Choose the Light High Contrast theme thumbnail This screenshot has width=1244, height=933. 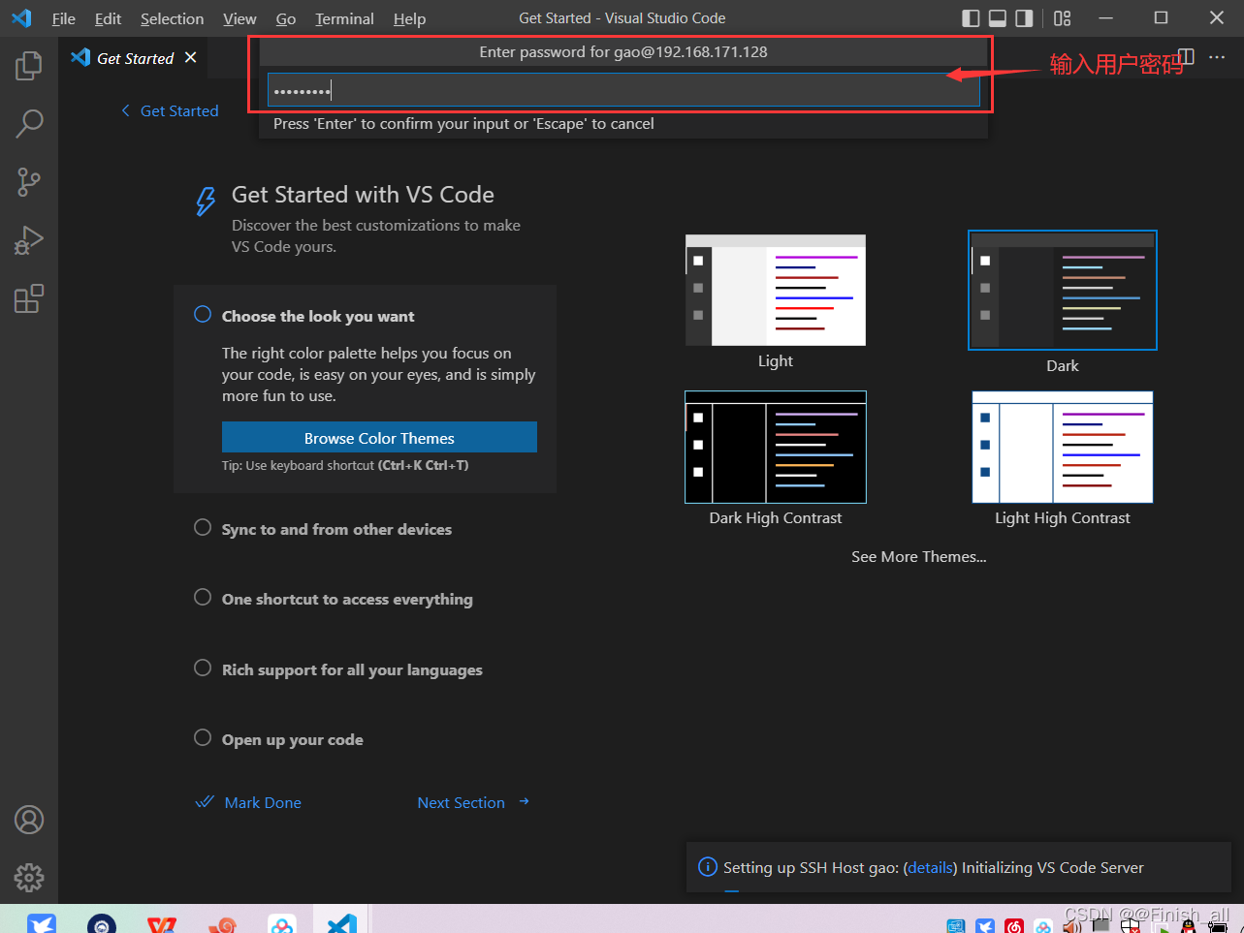click(1063, 447)
